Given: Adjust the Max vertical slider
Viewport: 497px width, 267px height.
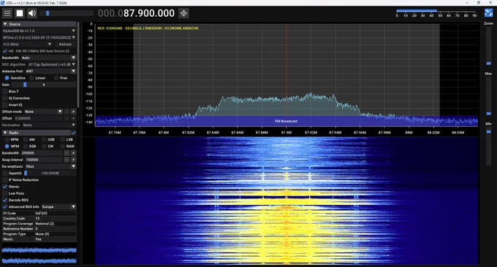Looking at the screenshot, I should pos(488,96).
